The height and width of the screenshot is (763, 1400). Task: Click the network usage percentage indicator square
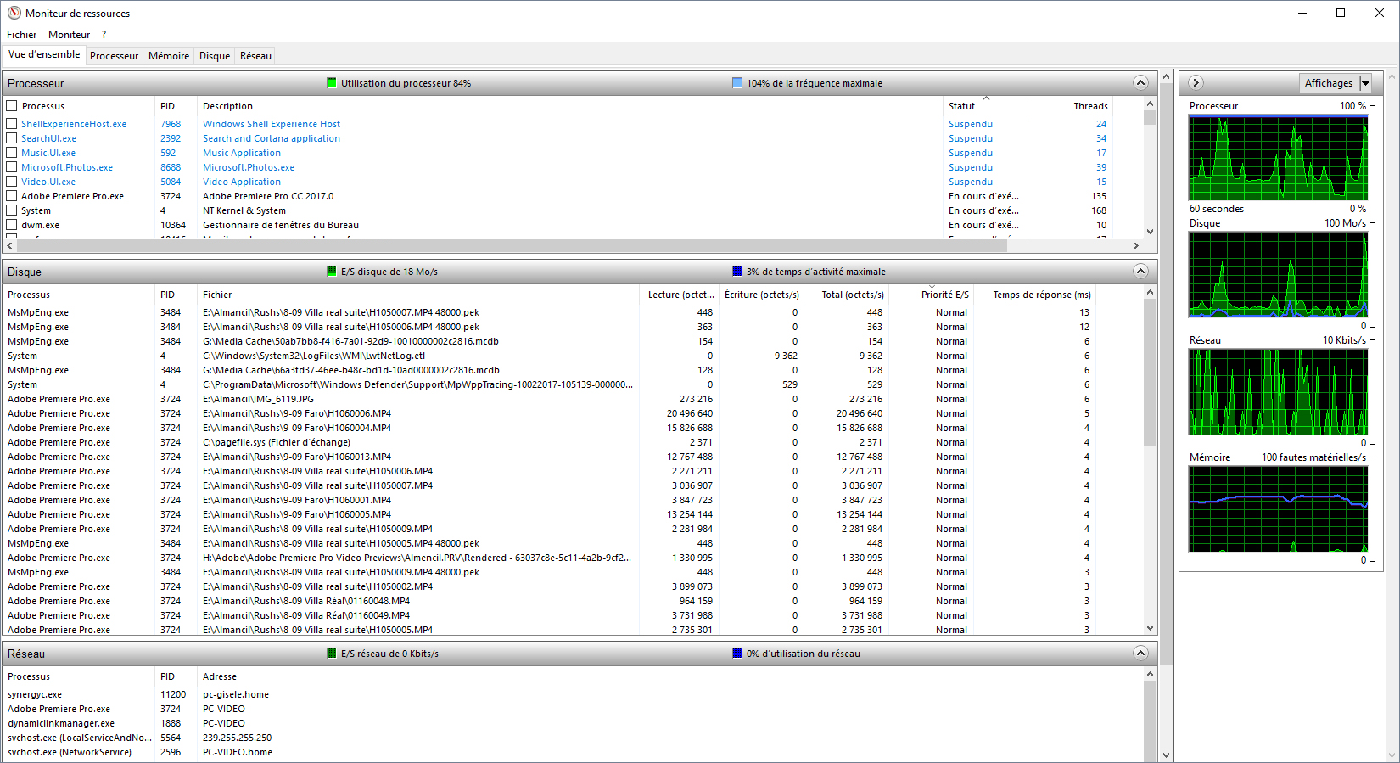click(x=736, y=654)
